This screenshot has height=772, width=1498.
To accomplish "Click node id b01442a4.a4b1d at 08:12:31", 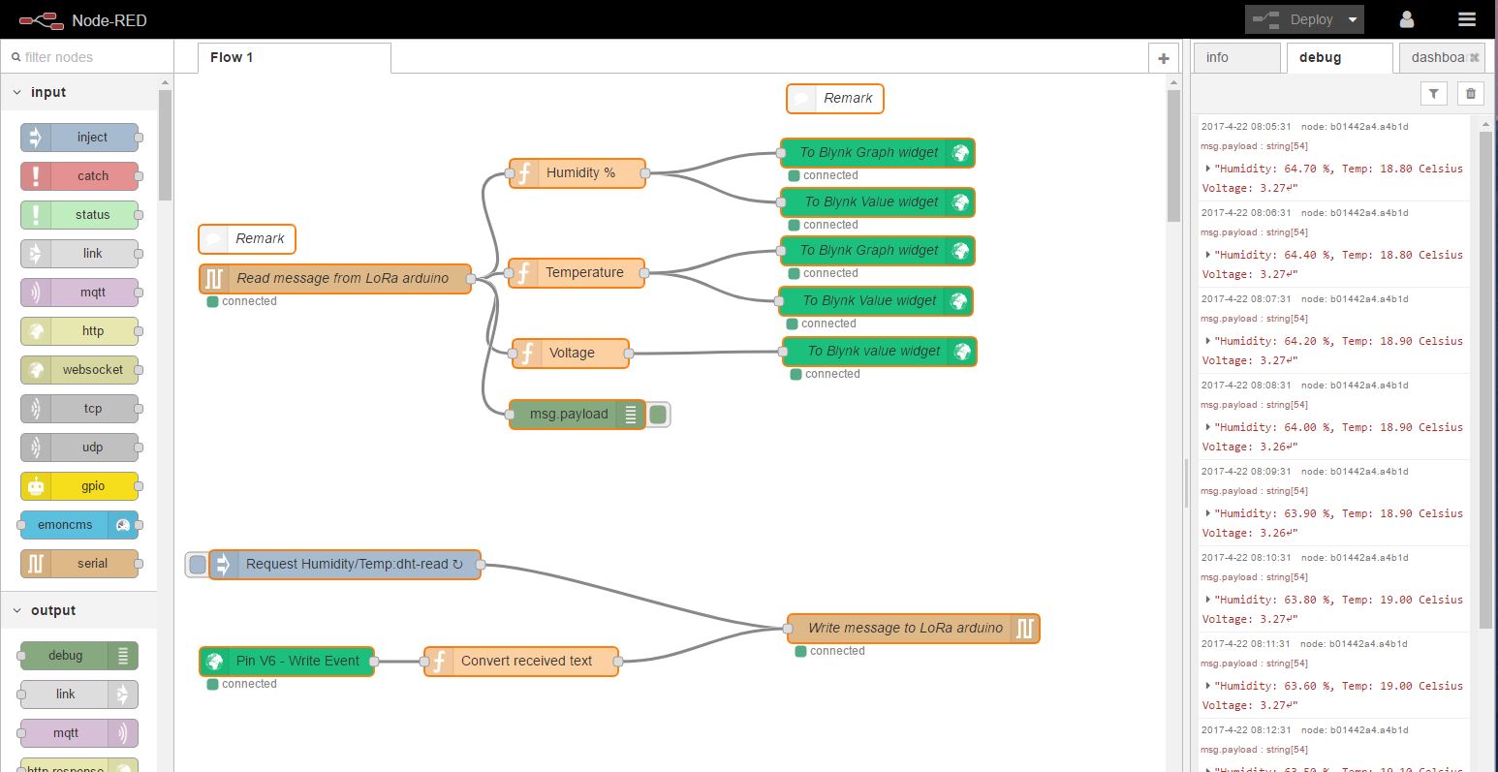I will (1355, 730).
